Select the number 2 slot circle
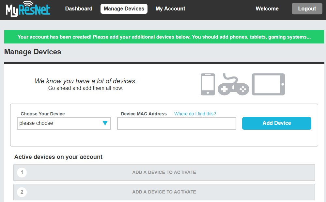The image size is (326, 202). tap(22, 192)
